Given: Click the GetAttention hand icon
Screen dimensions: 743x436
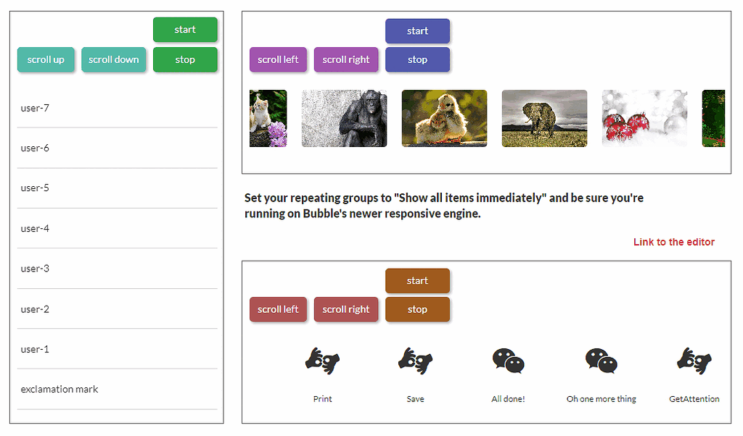Looking at the screenshot, I should [x=694, y=361].
